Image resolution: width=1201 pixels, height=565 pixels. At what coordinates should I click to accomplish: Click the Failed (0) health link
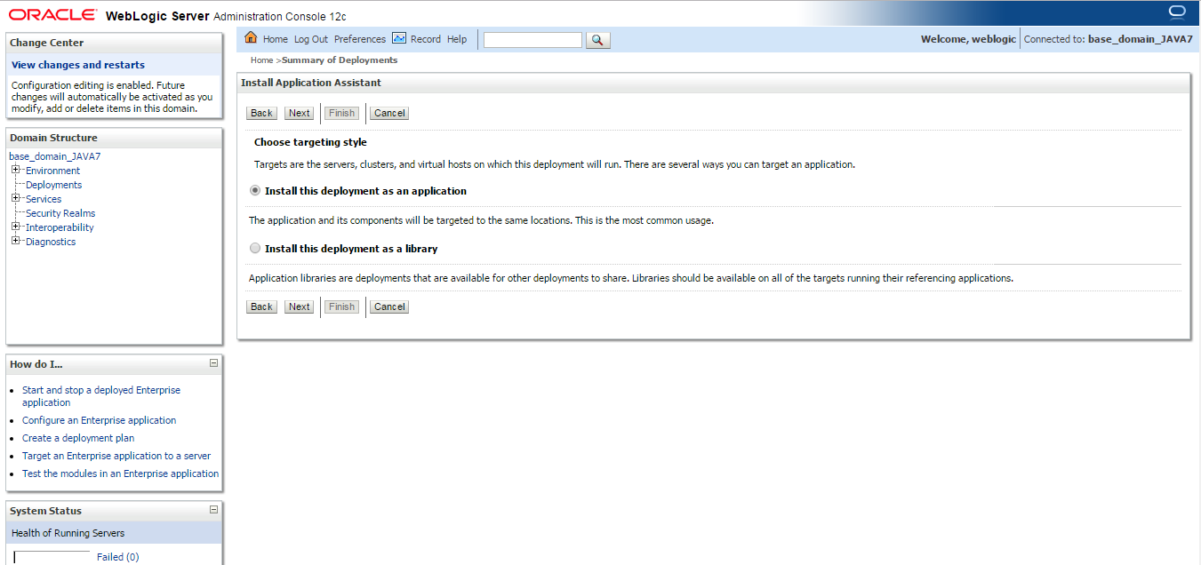click(117, 557)
